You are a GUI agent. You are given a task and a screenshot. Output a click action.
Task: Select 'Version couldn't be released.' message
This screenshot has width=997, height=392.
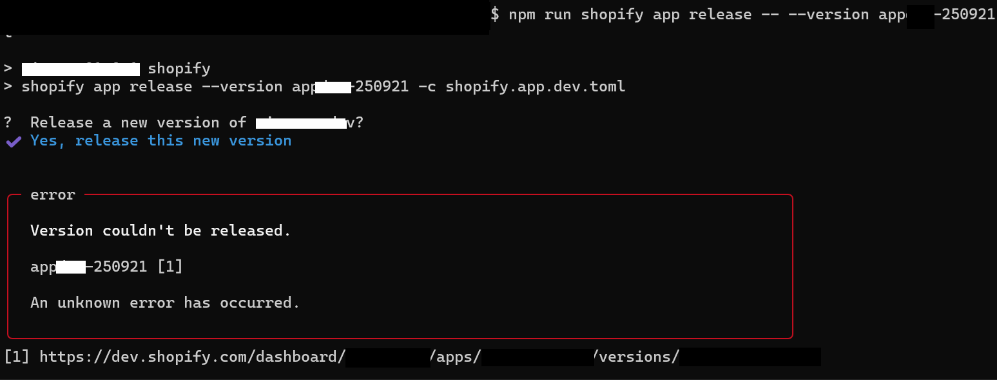point(160,230)
